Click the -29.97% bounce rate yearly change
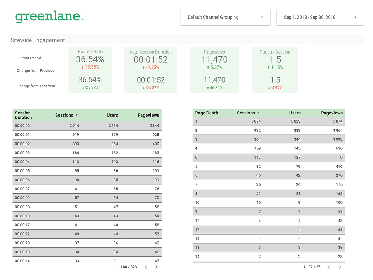The image size is (373, 280). (90, 87)
